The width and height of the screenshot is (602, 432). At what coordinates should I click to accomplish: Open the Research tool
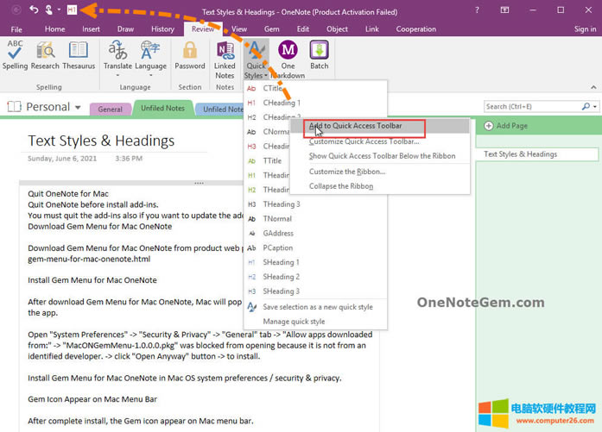[x=45, y=54]
